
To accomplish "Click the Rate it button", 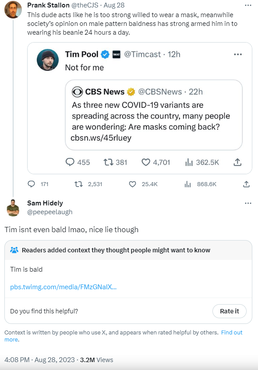I will [x=230, y=311].
